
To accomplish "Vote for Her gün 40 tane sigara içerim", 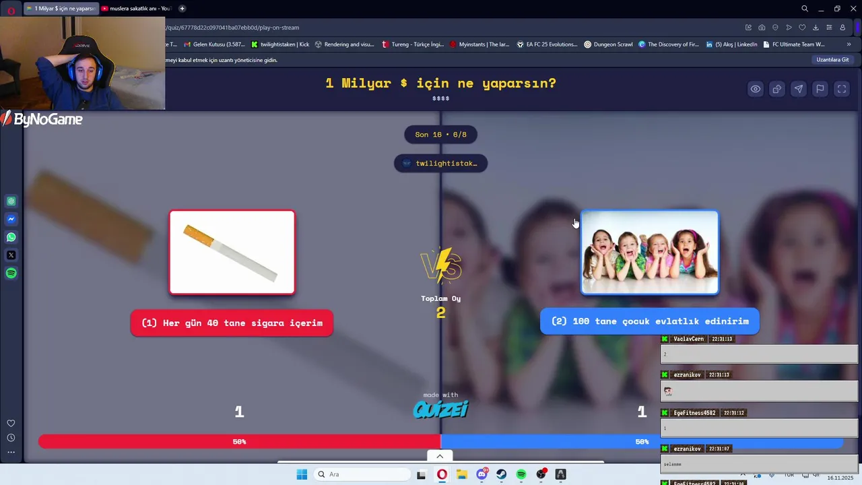I will pos(232,323).
